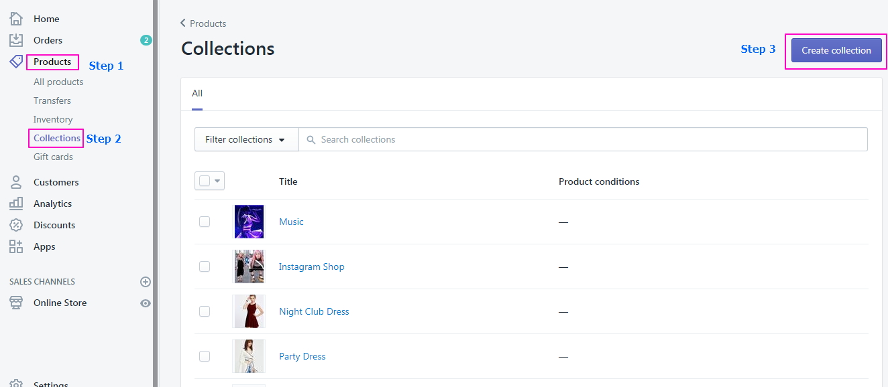Tick the Instagram Shop row checkbox
This screenshot has height=387, width=888.
(x=205, y=266)
